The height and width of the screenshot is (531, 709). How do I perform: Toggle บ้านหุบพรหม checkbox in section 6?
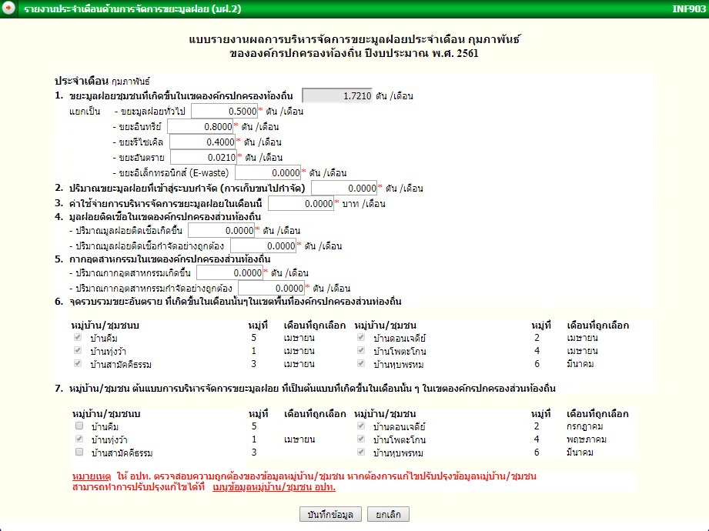[361, 363]
